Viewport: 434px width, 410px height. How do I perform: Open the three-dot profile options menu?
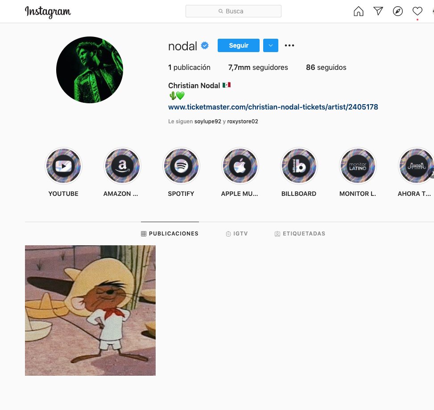click(289, 45)
